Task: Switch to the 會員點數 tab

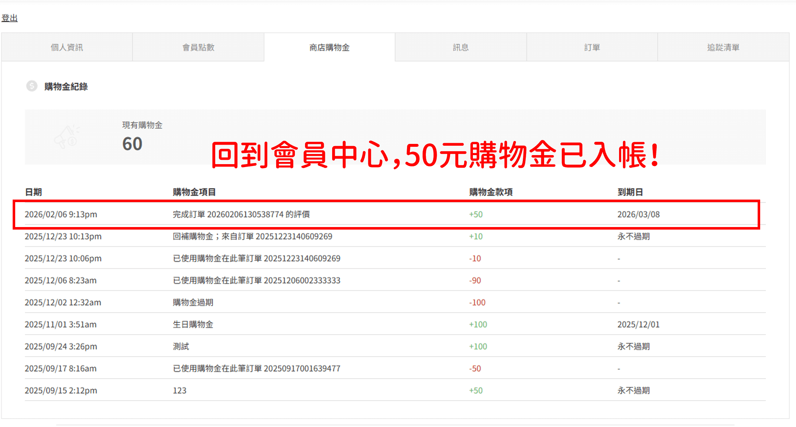Action: click(x=198, y=47)
